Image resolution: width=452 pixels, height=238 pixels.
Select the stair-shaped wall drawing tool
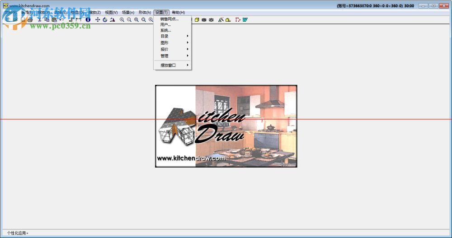(x=71, y=20)
